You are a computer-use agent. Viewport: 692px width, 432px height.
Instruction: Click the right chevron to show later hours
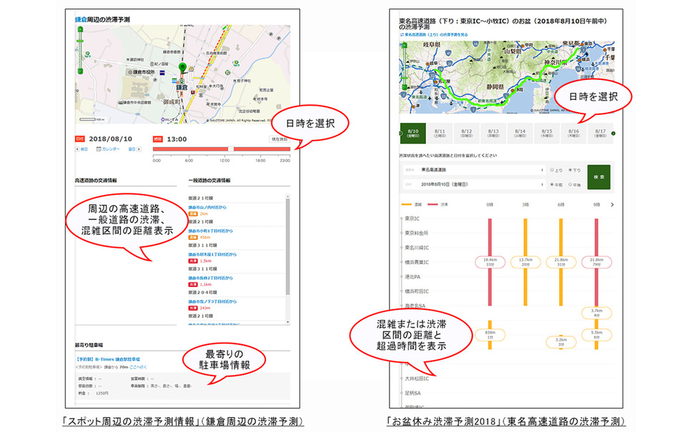click(x=611, y=204)
